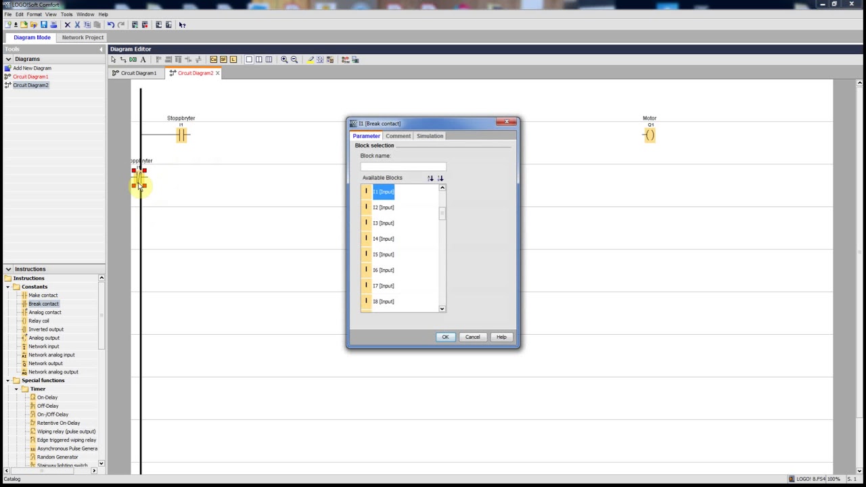Select Random Generator instruction

click(x=58, y=457)
